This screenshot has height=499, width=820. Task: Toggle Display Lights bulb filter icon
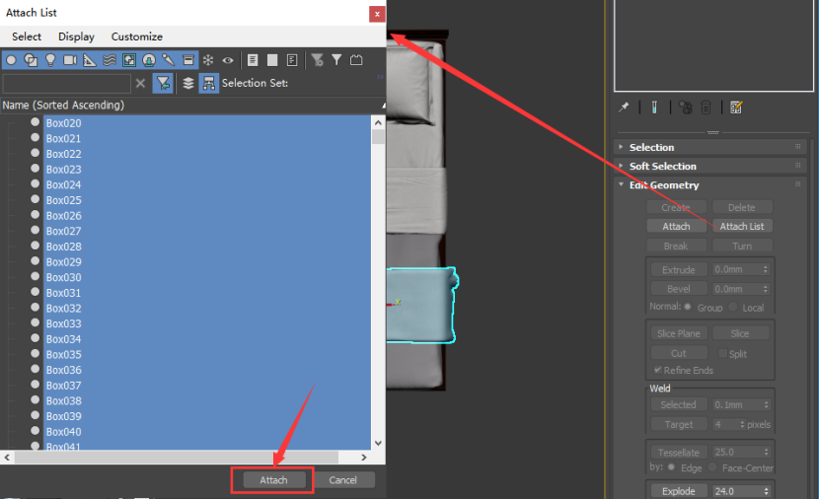coord(50,60)
